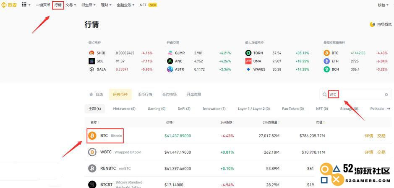
Task: Click the TORN coin icon
Action: tap(248, 53)
